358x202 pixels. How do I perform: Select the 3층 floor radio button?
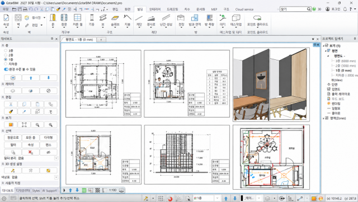6,50
